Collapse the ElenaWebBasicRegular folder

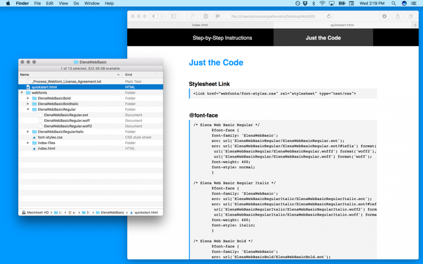tap(28, 109)
